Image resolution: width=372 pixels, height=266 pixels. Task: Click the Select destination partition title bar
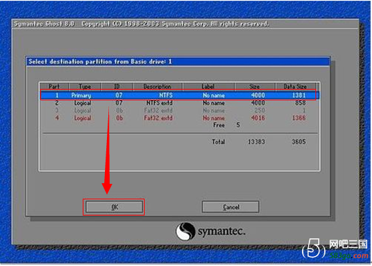click(x=178, y=61)
